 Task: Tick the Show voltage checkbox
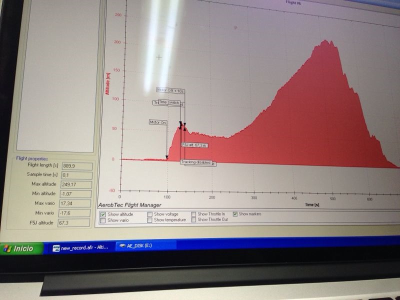tap(150, 214)
